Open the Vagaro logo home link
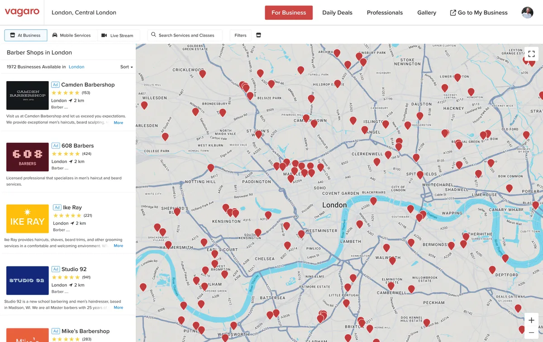Screen dimensions: 543x342 click(x=22, y=12)
